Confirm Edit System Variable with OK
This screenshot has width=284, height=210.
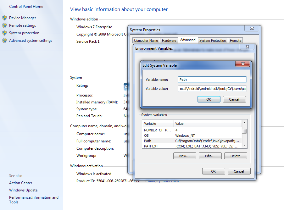coord(209,99)
